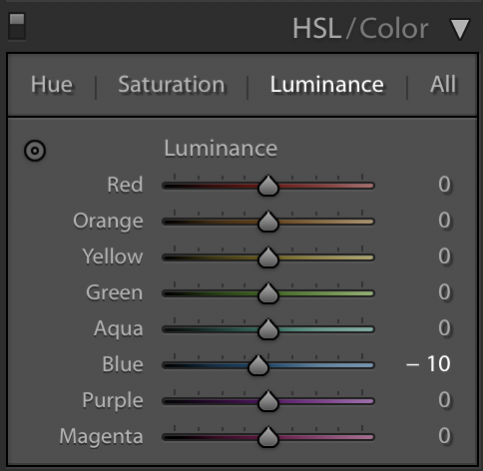
Task: Click the Green luminance slider handle
Action: coord(268,293)
